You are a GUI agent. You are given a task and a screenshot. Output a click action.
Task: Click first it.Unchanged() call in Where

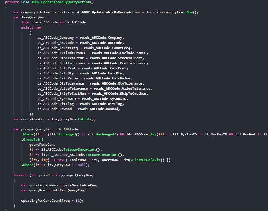tap(66, 134)
